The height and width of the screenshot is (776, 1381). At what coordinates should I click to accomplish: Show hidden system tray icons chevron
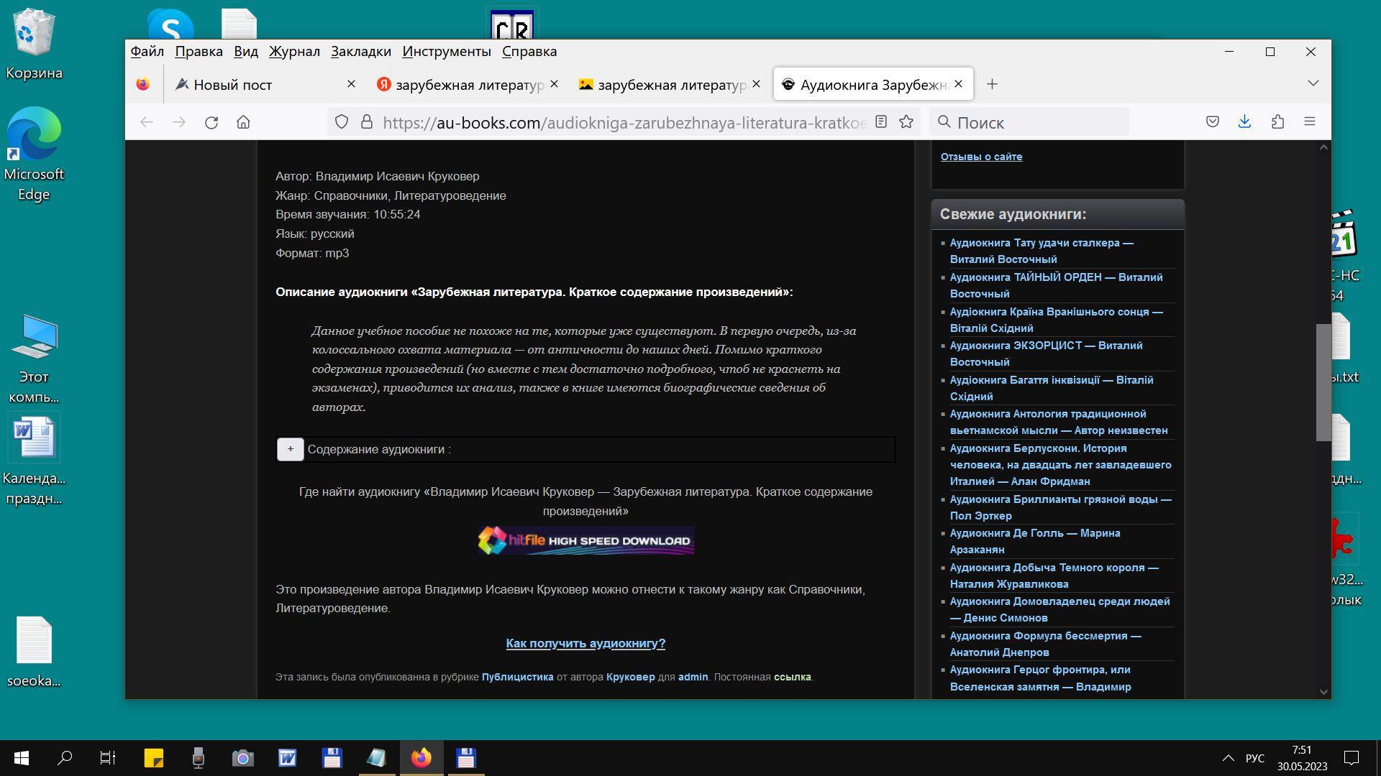pyautogui.click(x=1228, y=758)
